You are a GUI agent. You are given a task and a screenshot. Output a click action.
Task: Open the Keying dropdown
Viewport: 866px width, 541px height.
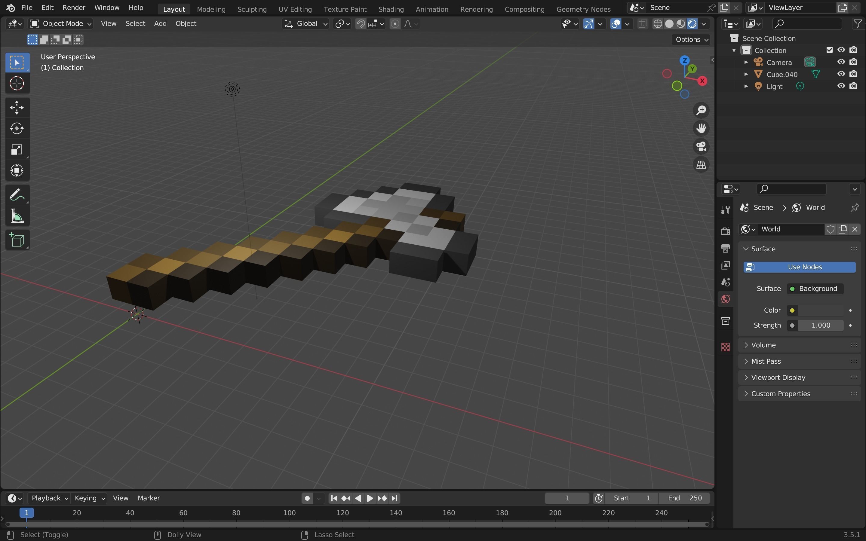coord(90,498)
